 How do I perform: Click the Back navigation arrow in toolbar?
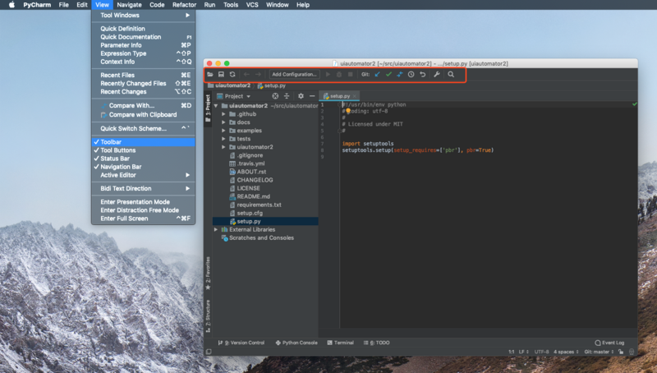point(246,74)
